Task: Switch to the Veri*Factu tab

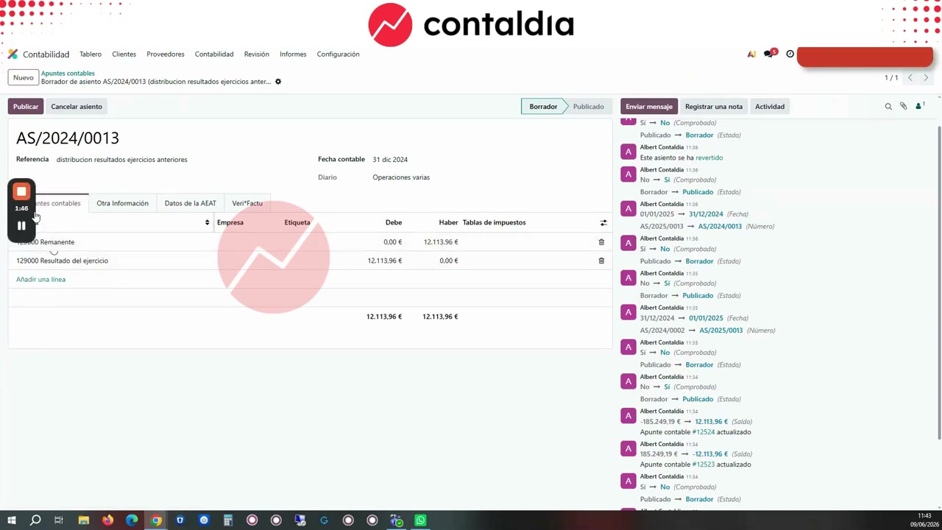Action: click(x=247, y=203)
